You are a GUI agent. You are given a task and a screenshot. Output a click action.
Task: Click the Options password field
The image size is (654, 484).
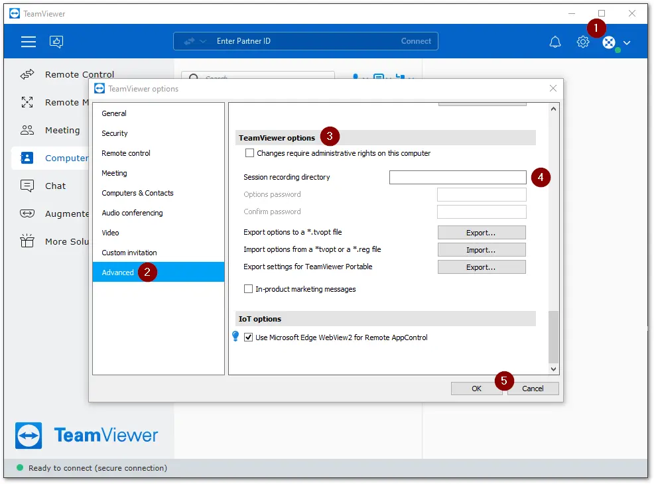482,195
